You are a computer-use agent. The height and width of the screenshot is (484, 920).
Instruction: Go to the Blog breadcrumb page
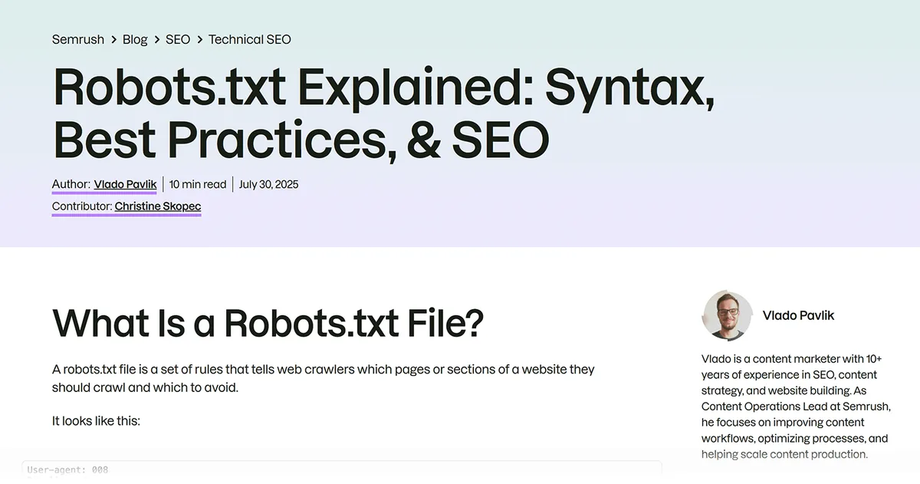pyautogui.click(x=135, y=39)
